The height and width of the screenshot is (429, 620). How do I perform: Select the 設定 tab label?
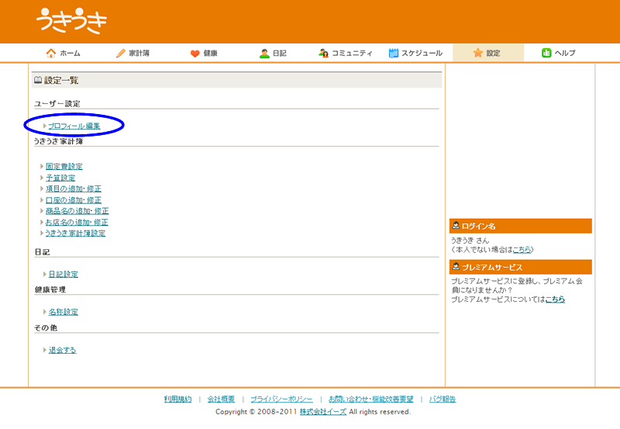point(493,53)
